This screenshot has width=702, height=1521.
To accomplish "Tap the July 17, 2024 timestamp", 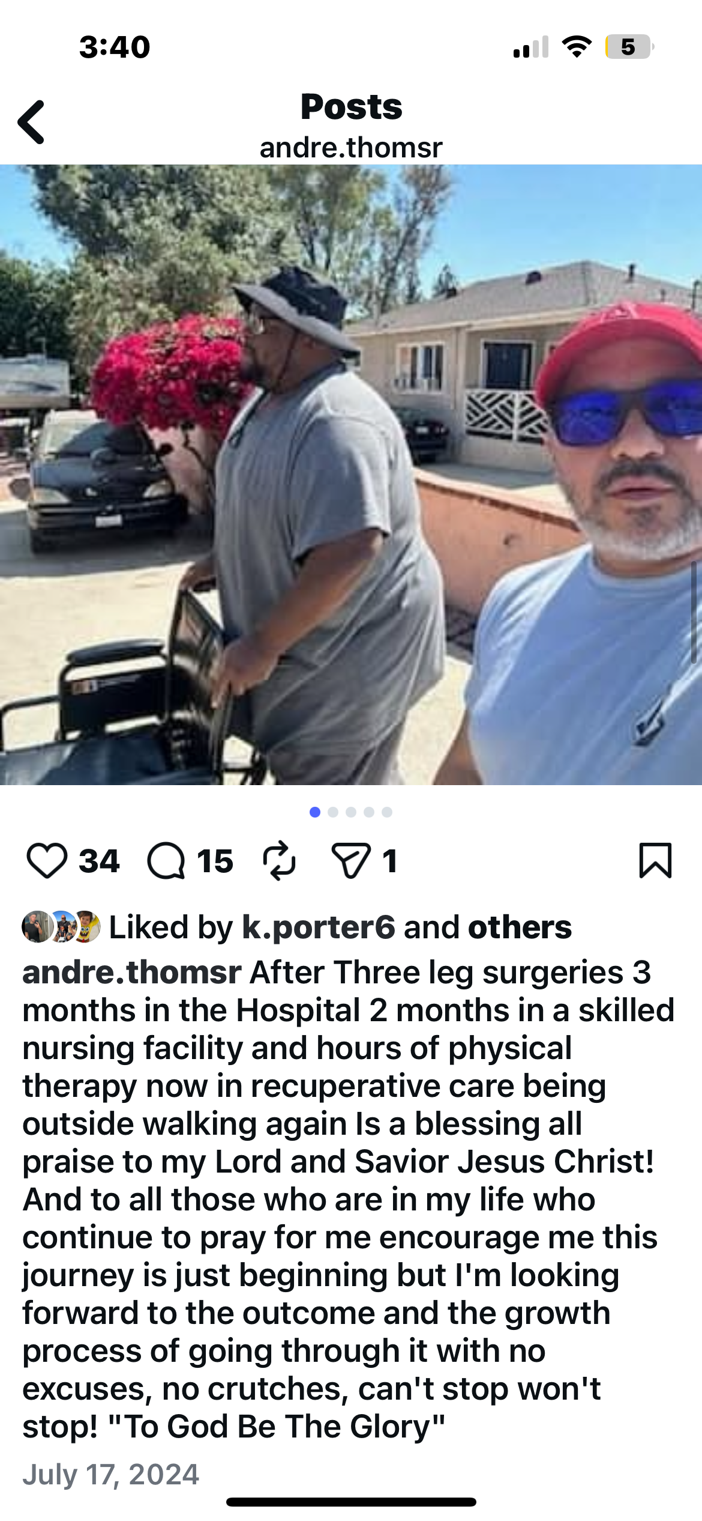I will coord(111,1474).
